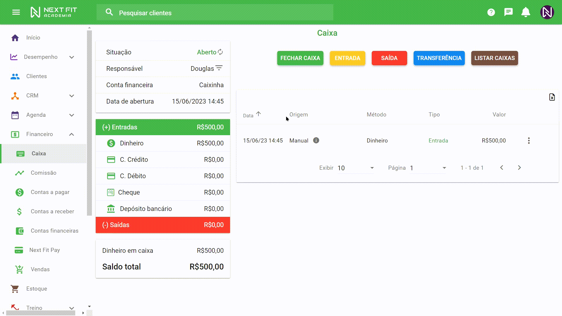Click the help question mark icon
Viewport: 562px width, 316px height.
(x=491, y=12)
